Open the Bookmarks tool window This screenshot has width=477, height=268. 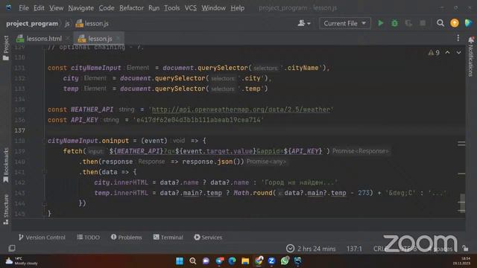6,165
